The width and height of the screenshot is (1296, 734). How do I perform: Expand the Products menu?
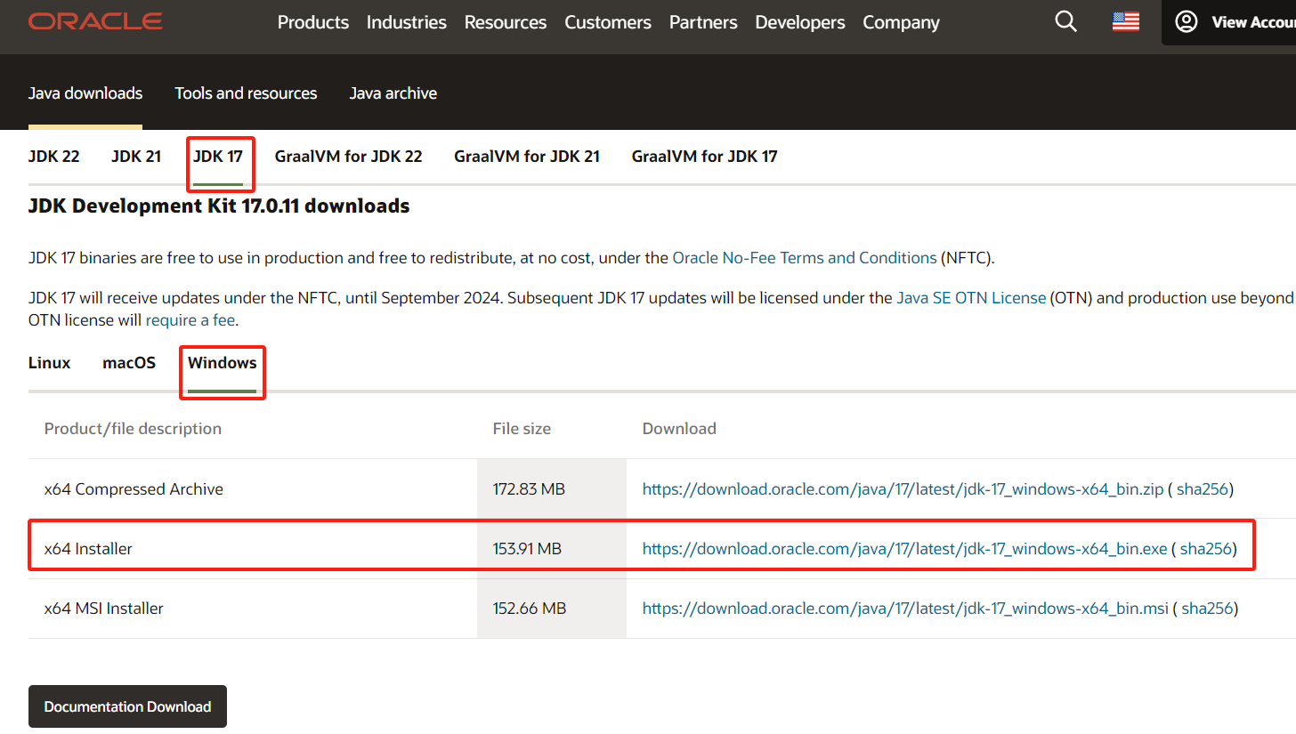pos(313,22)
